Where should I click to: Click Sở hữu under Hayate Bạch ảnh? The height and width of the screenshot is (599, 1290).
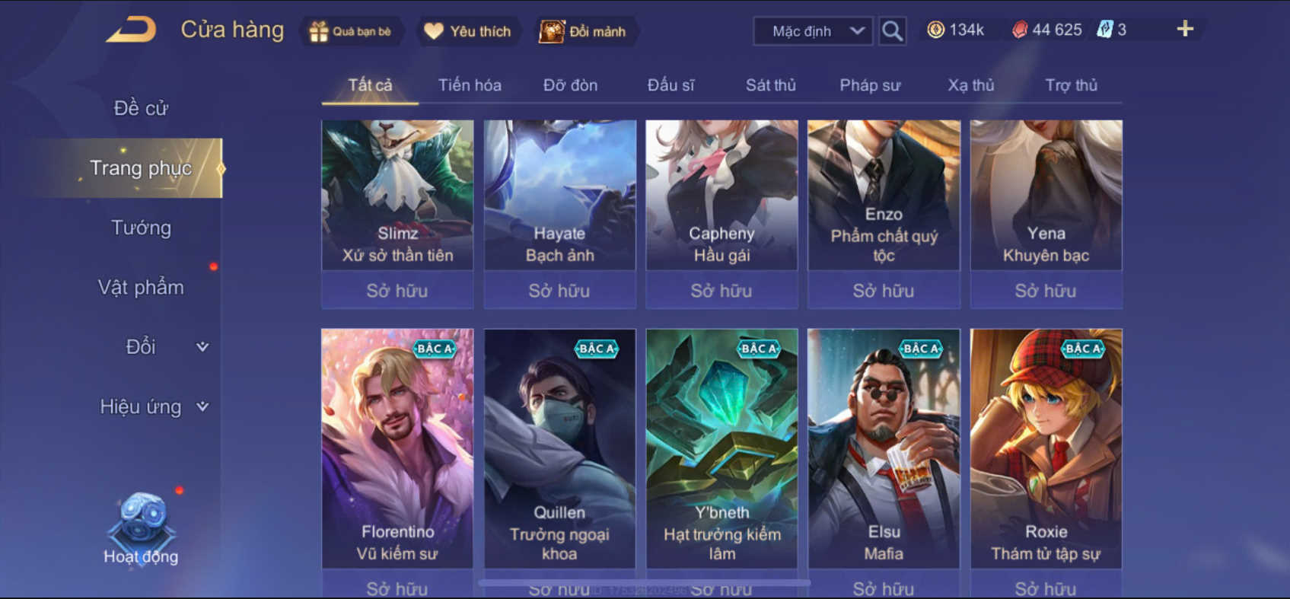click(559, 290)
